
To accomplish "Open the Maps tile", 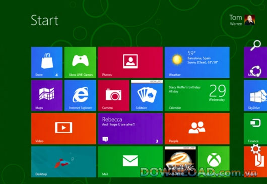I will pyautogui.click(x=47, y=95).
